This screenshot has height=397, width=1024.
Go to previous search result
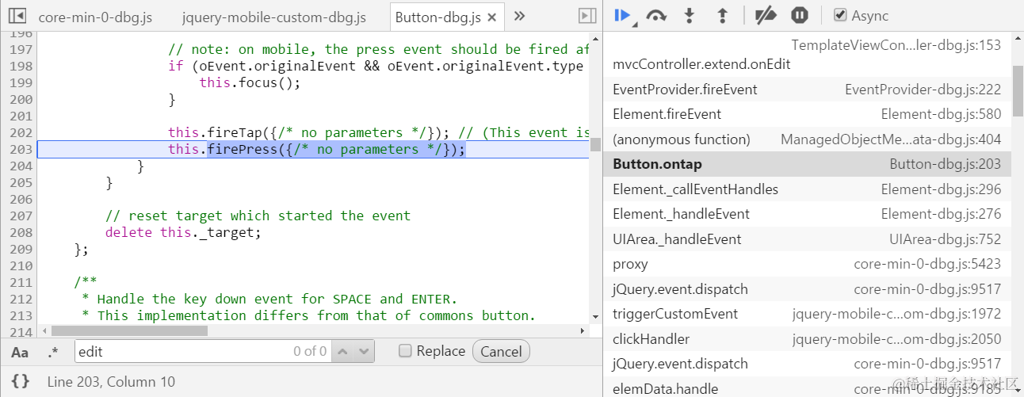point(342,351)
